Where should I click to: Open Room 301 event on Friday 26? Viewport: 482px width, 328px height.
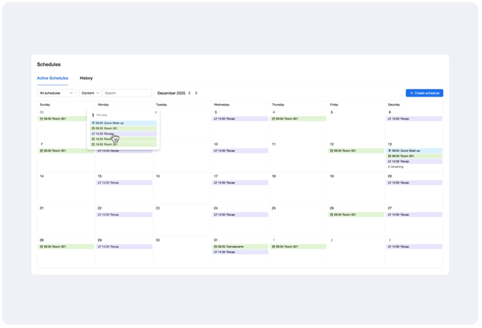[356, 215]
